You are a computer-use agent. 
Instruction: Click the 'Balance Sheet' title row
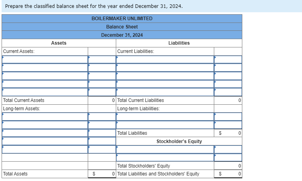(x=122, y=27)
